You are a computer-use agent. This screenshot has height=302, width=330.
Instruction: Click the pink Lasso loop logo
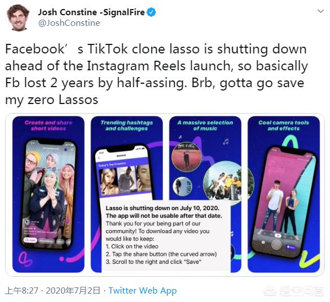click(25, 259)
